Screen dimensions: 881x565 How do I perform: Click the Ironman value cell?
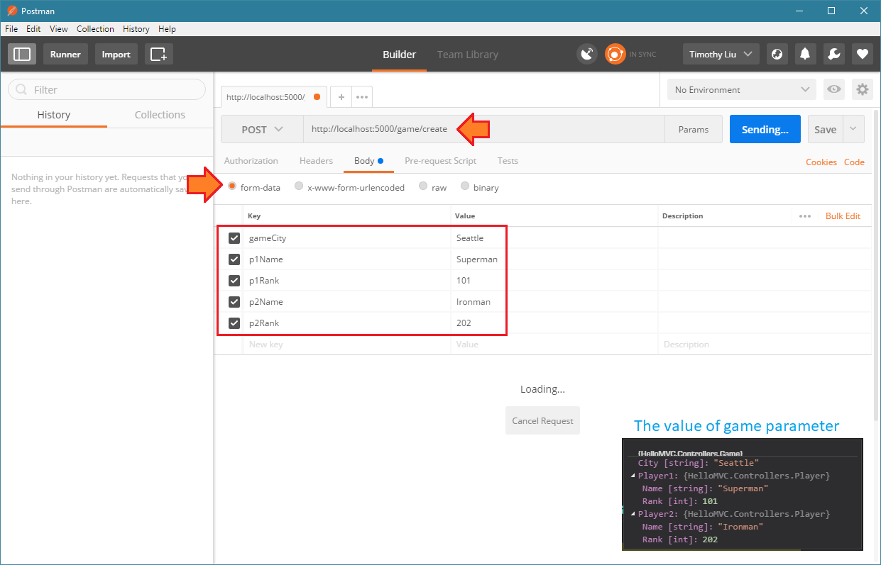[x=554, y=302]
